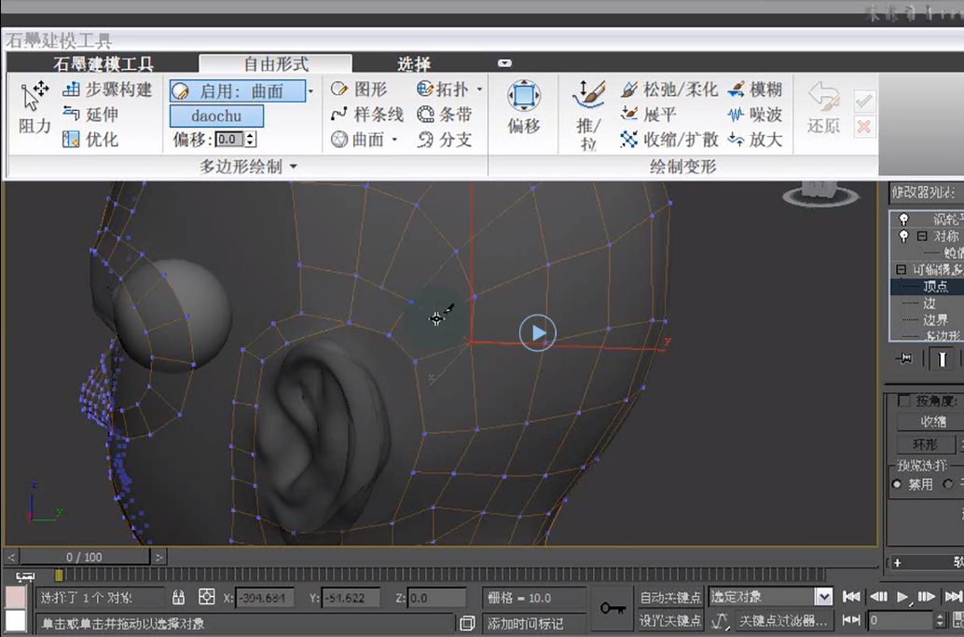
Task: Choose the 延伸 extend tool
Action: pyautogui.click(x=90, y=115)
